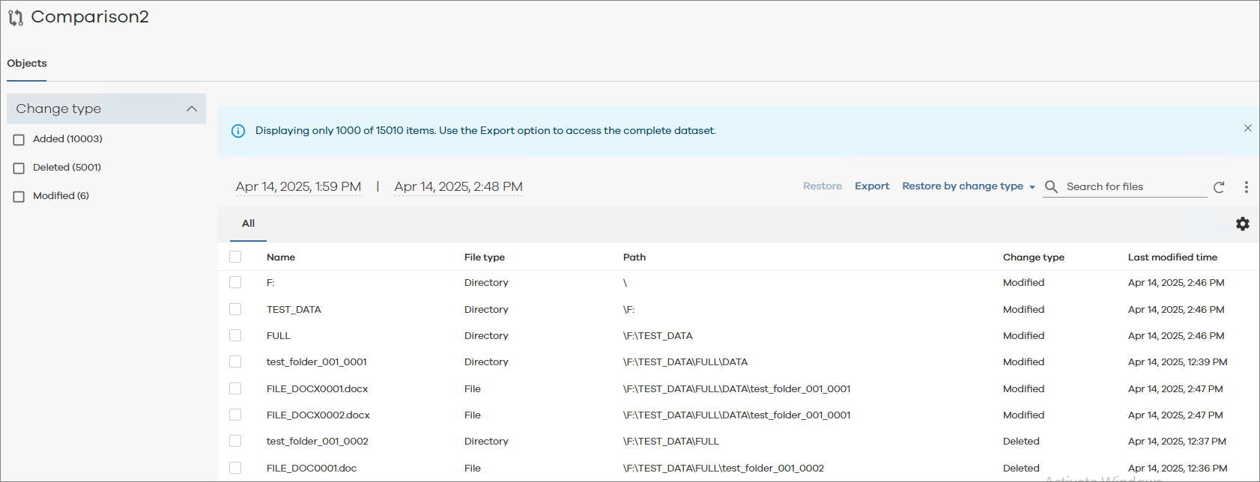Switch to the Objects tab

[x=27, y=64]
